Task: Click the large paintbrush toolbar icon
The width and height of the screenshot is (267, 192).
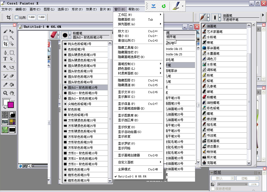Action: (176, 6)
